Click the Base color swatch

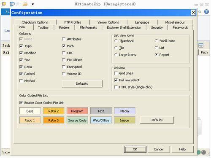point(30,111)
